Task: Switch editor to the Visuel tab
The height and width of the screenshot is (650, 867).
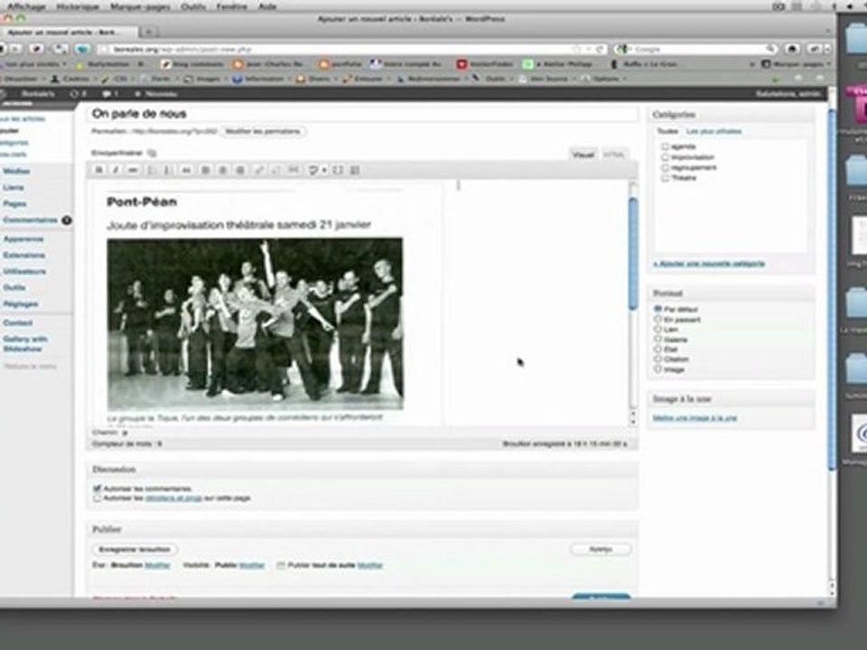Action: pyautogui.click(x=583, y=154)
